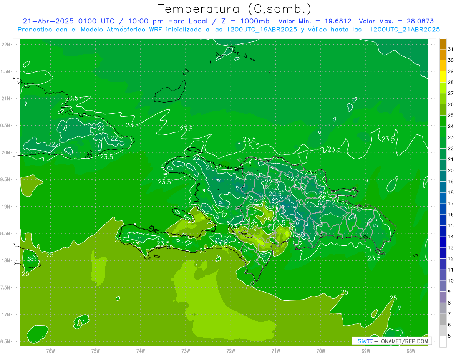
Task: Select the "Valor Max. = 28.0873" value
Action: (x=396, y=21)
